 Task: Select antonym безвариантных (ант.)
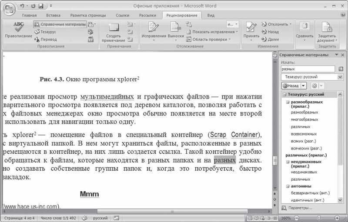[310, 193]
